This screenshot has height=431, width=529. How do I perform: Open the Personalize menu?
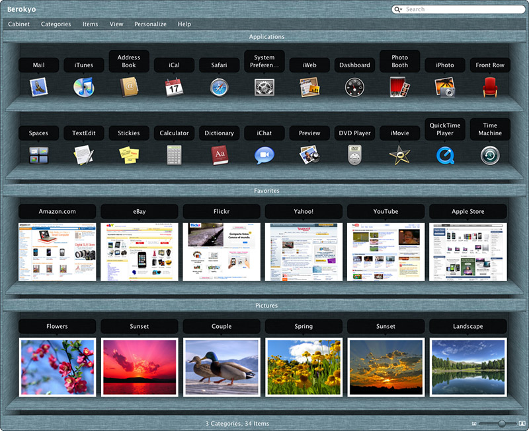click(151, 24)
